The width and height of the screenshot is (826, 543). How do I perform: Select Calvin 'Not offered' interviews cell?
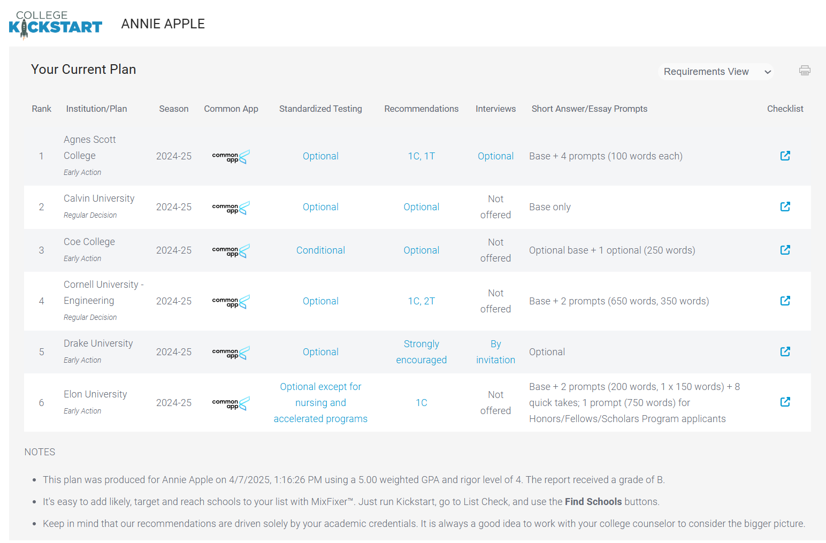tap(495, 207)
